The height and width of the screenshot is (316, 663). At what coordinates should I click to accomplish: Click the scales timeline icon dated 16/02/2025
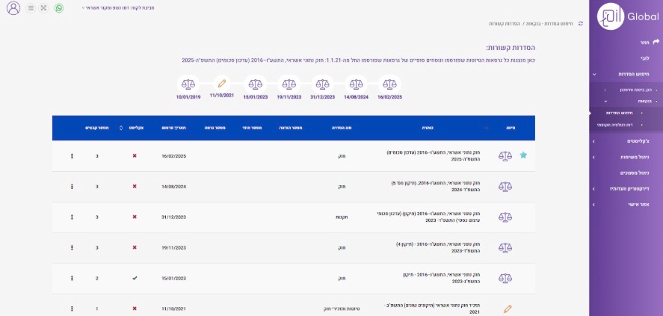click(389, 84)
